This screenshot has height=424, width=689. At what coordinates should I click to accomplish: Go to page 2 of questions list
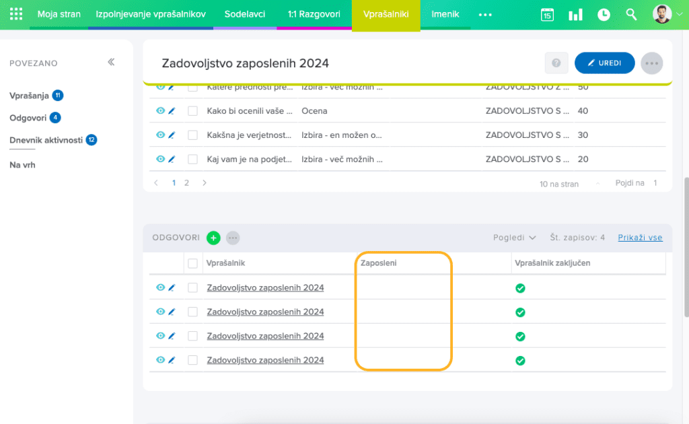click(186, 183)
